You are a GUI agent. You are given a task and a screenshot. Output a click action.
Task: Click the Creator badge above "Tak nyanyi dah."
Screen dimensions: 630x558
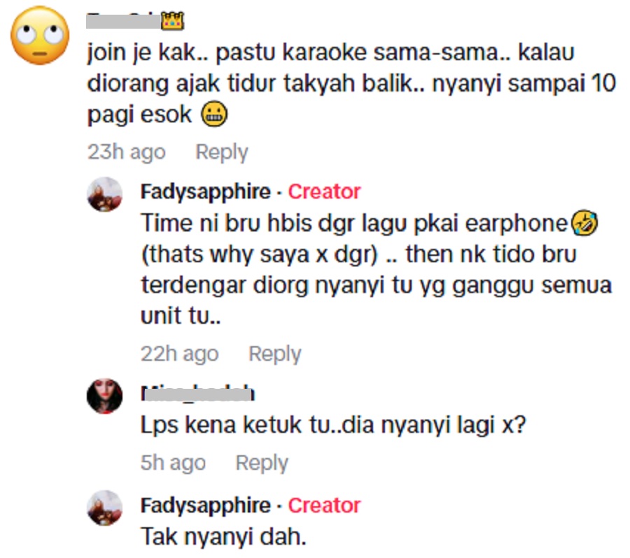click(324, 505)
